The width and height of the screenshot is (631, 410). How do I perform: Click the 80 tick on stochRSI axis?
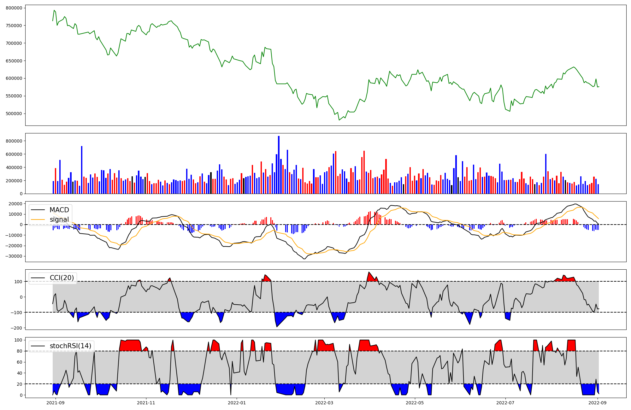click(x=20, y=351)
